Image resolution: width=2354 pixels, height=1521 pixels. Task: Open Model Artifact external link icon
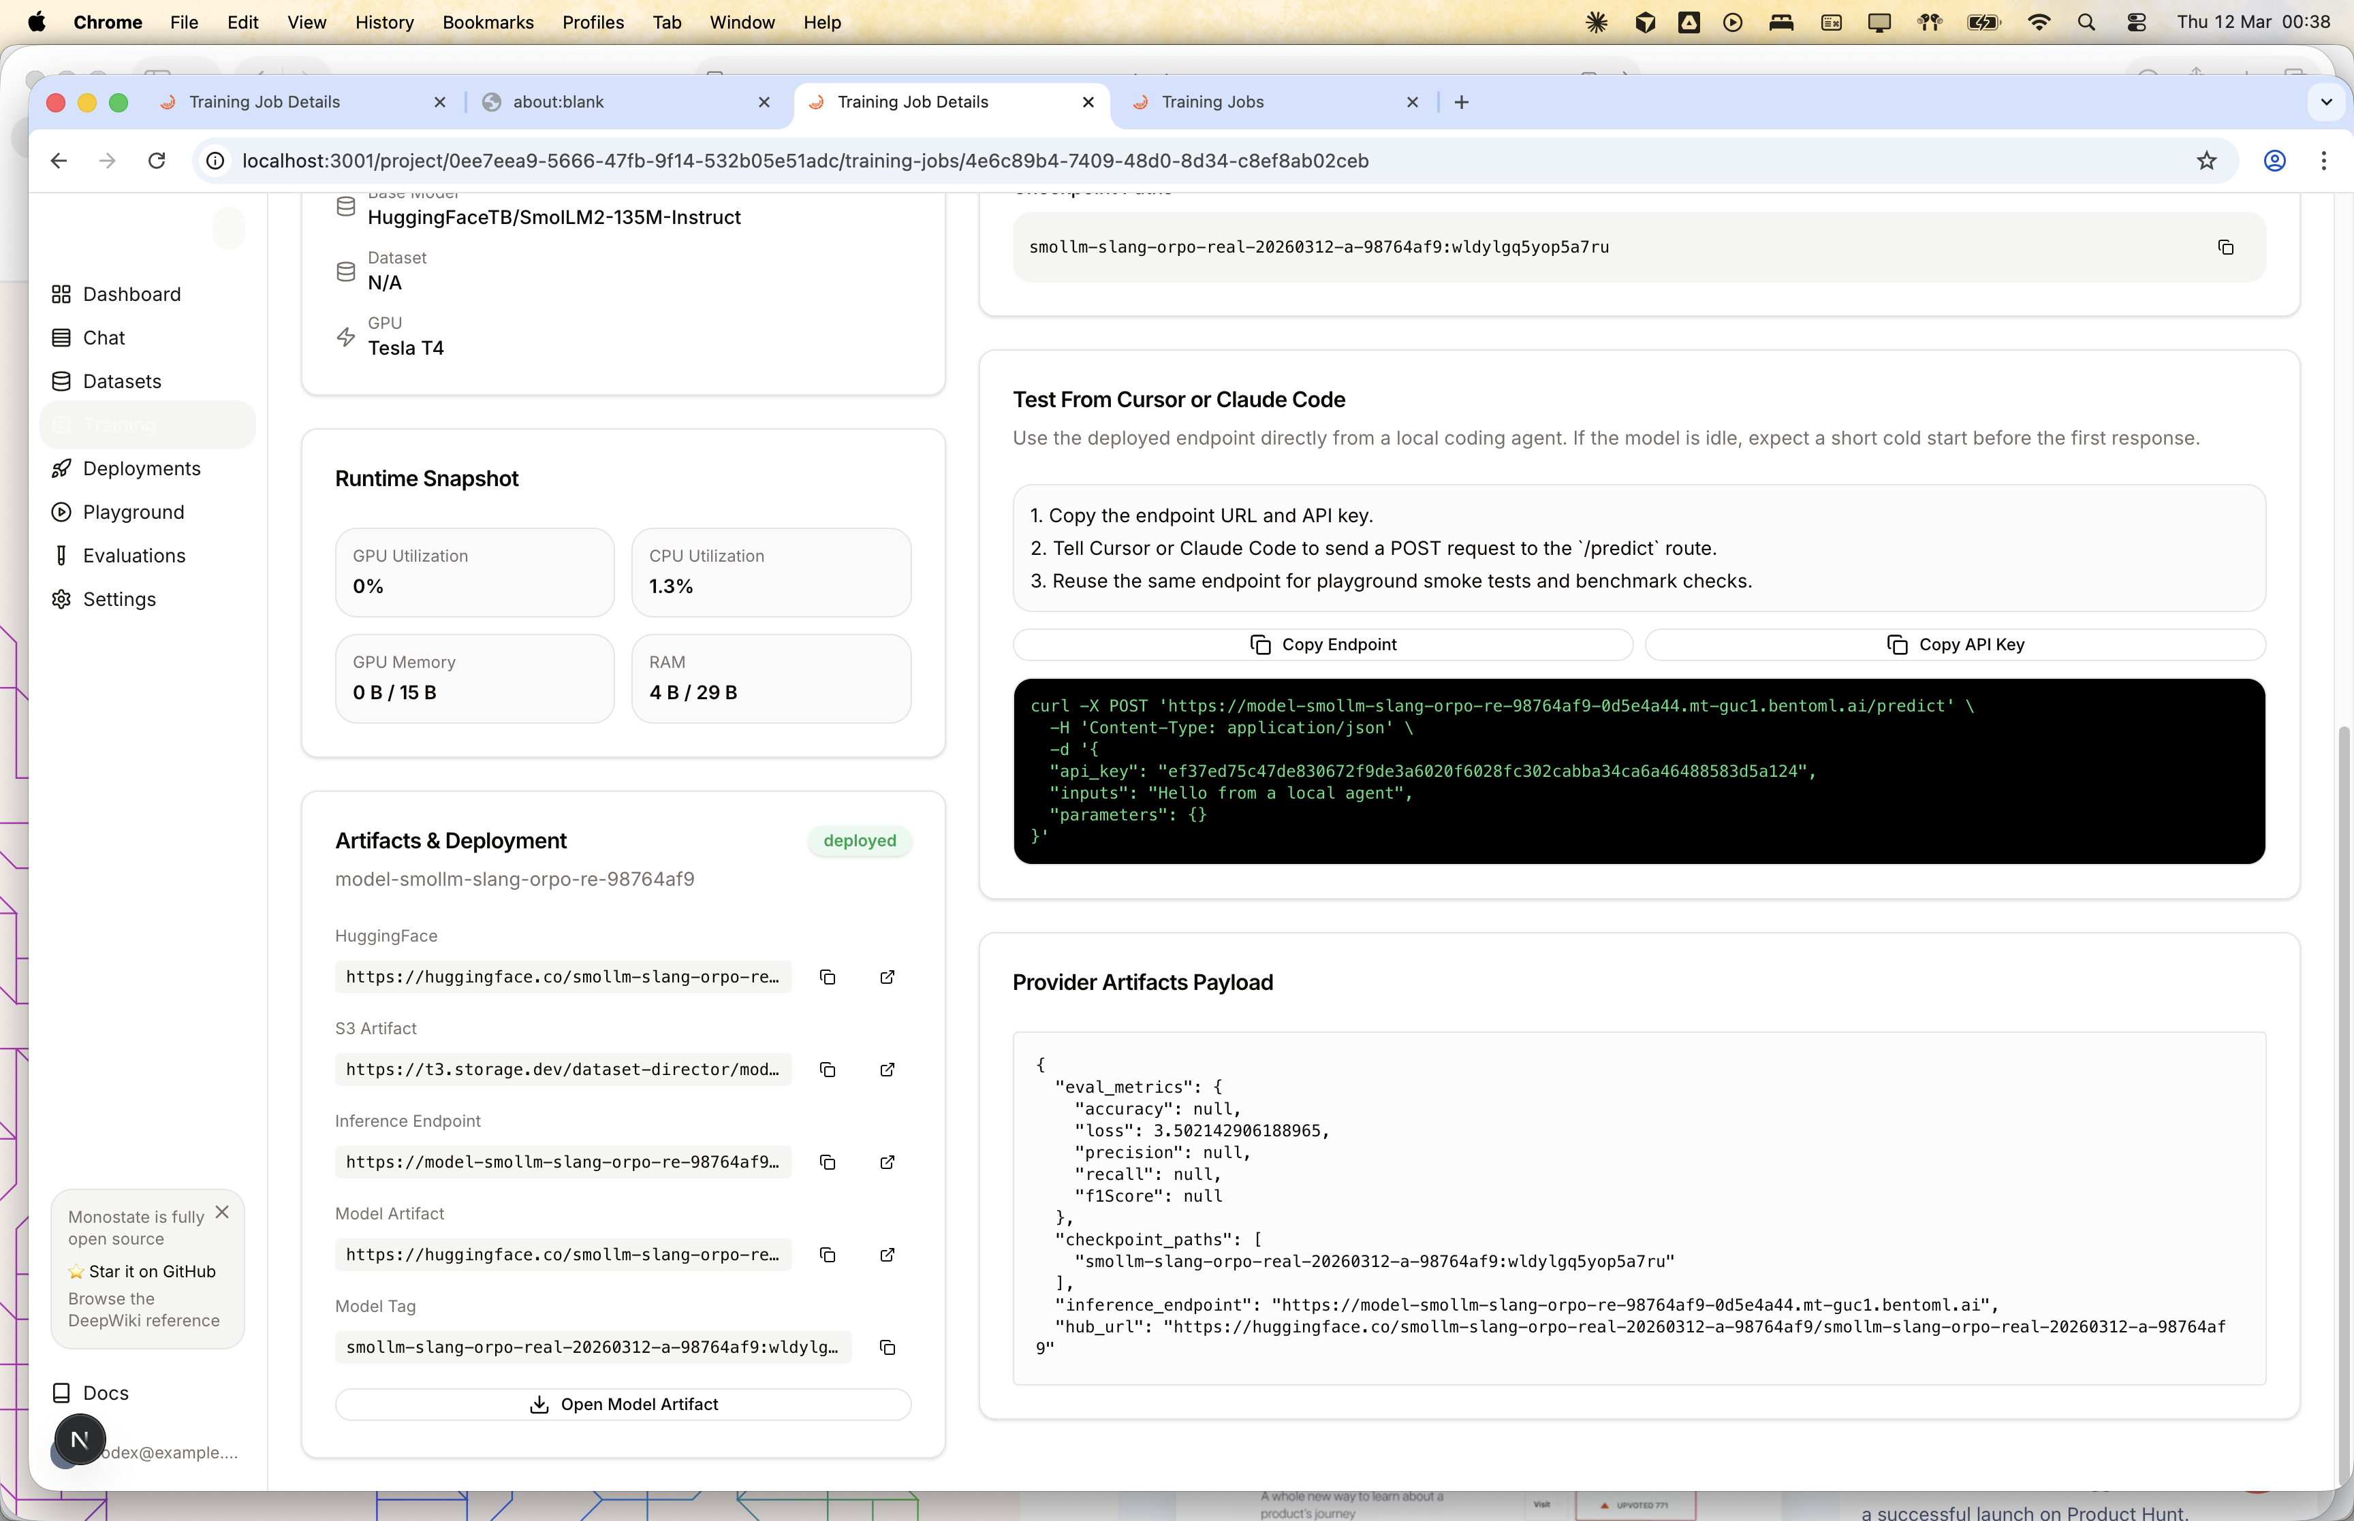coord(887,1254)
